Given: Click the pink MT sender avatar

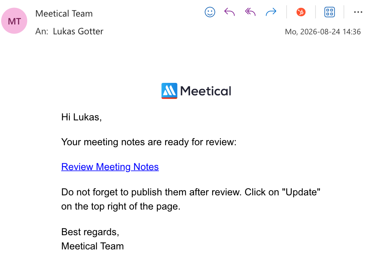Looking at the screenshot, I should 14,21.
